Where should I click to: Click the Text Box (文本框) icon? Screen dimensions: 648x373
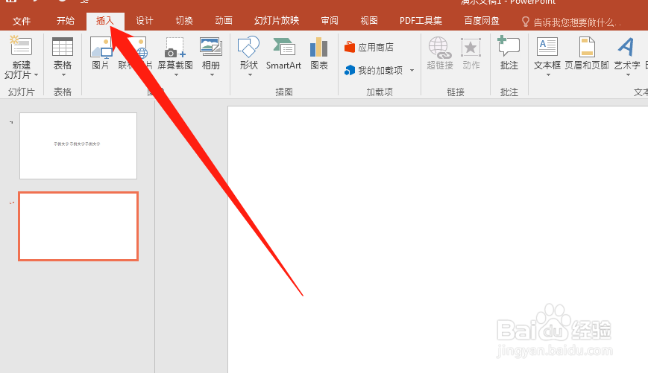pos(547,46)
